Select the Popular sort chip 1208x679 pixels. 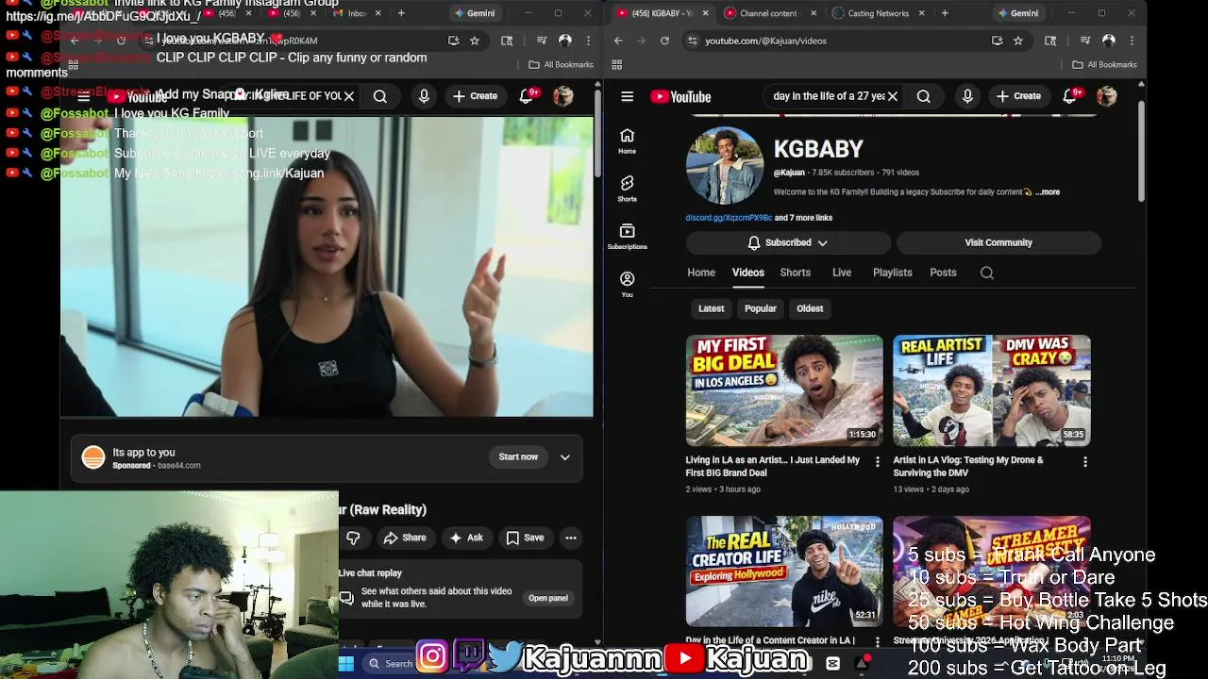761,308
